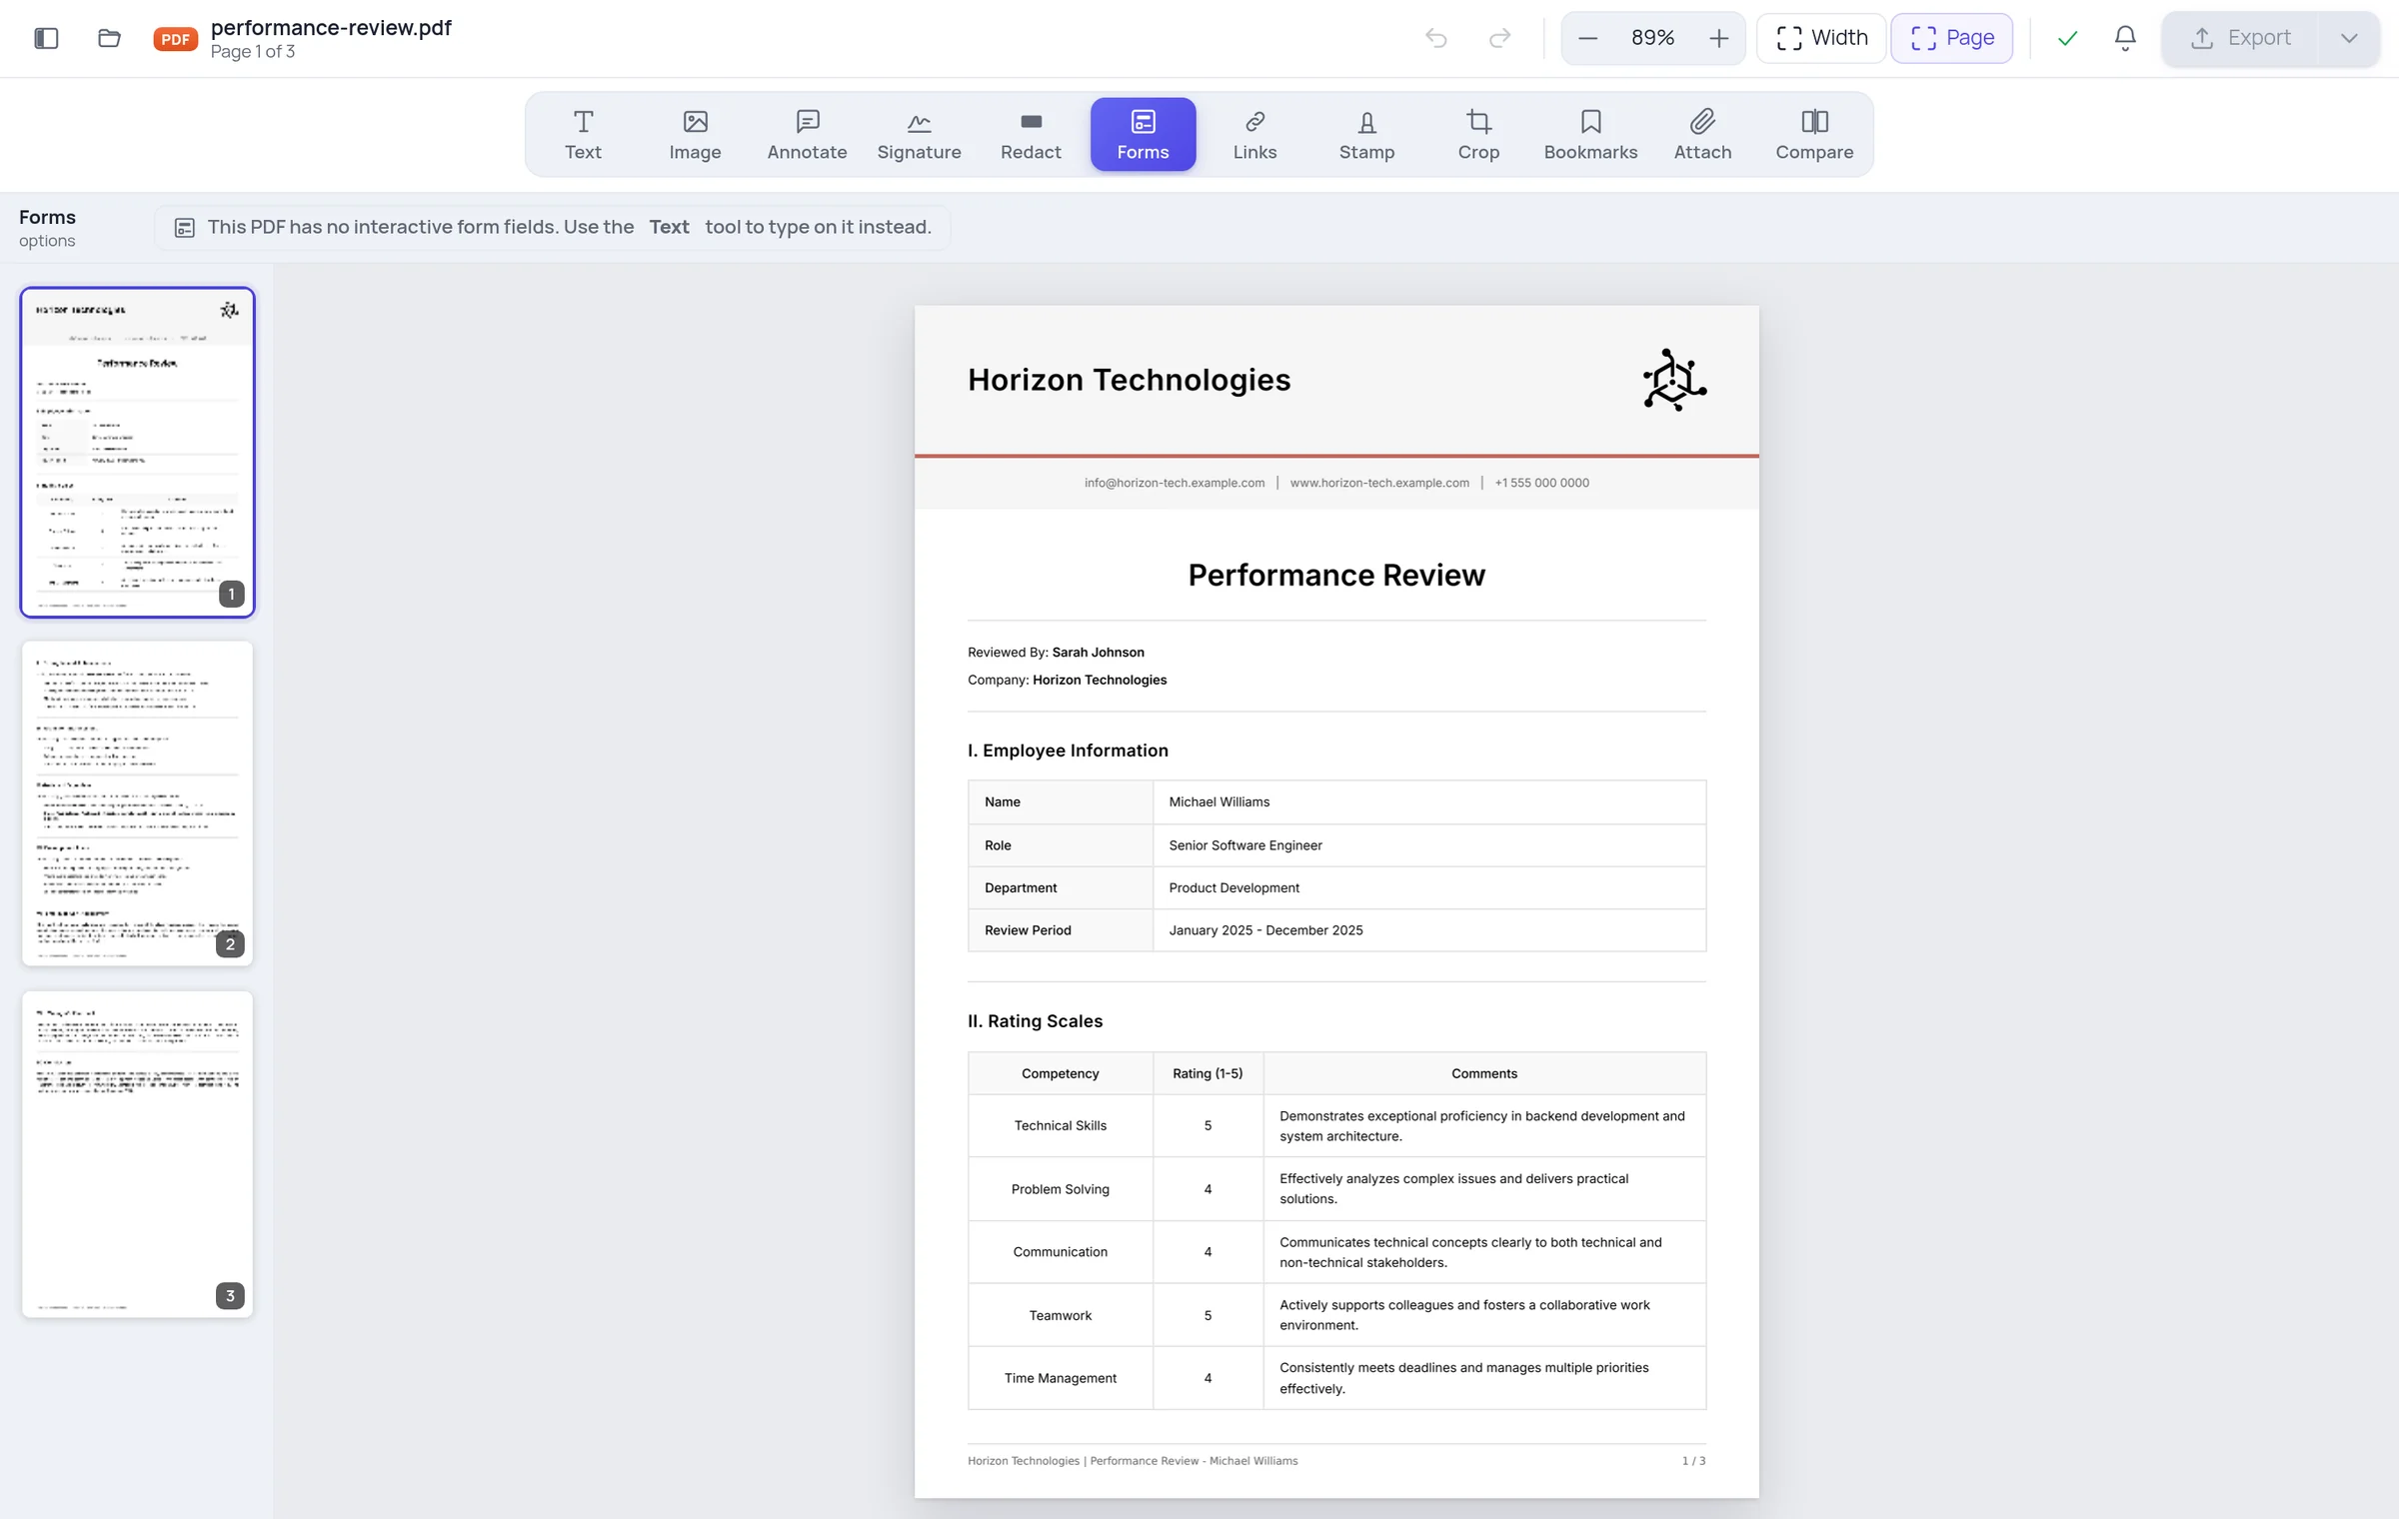Viewport: 2399px width, 1519px height.
Task: Click the 'Comments' column header
Action: pyautogui.click(x=1484, y=1074)
